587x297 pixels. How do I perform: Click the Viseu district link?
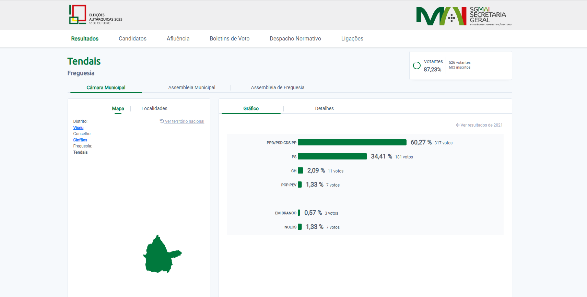tap(78, 128)
